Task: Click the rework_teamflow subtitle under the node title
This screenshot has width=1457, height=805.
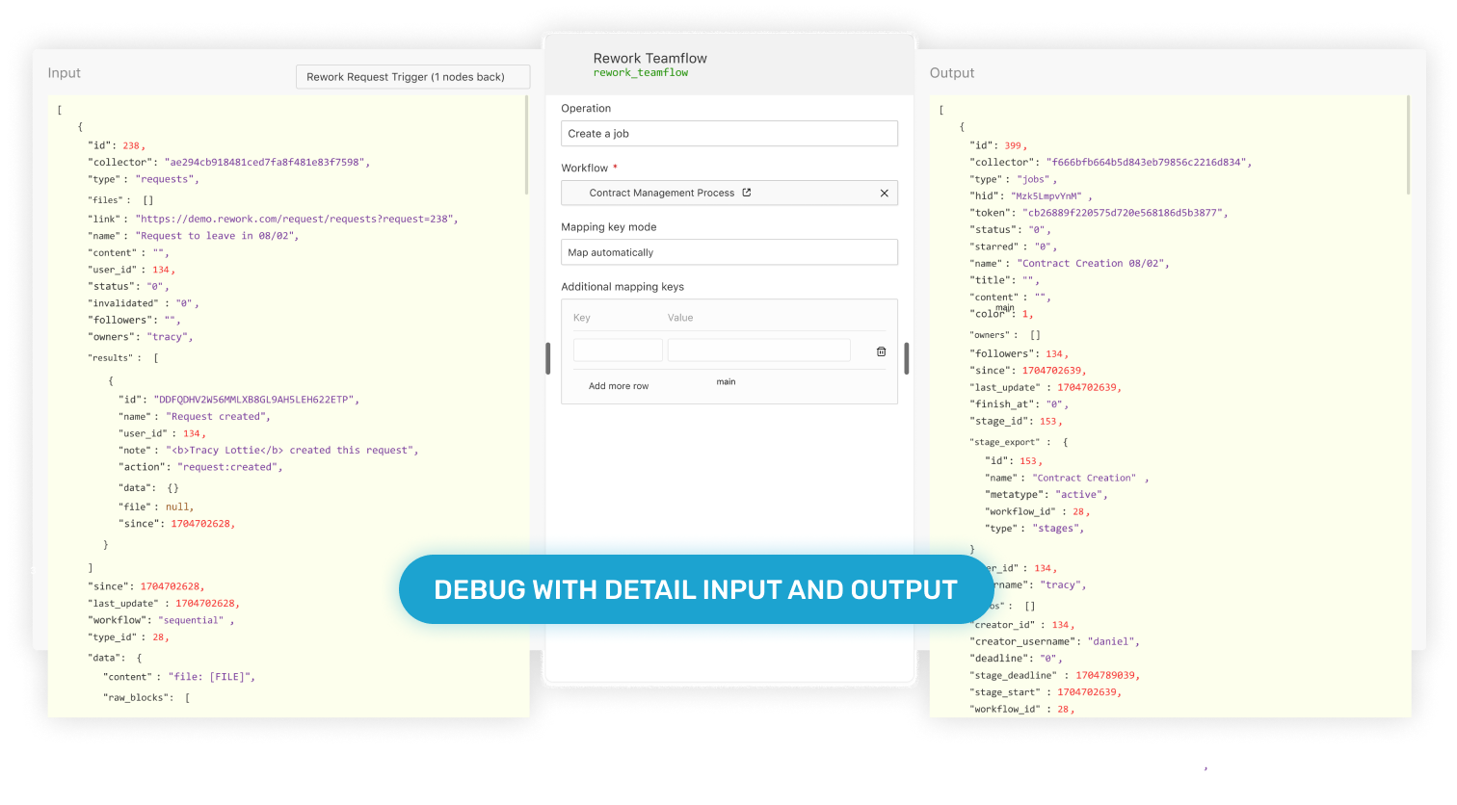Action: coord(641,71)
